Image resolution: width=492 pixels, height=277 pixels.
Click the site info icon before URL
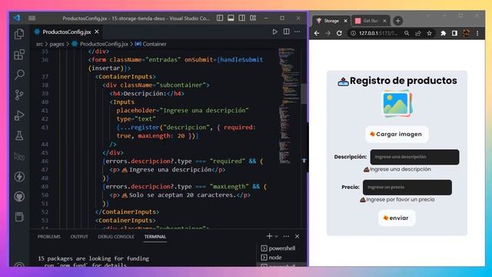point(353,33)
